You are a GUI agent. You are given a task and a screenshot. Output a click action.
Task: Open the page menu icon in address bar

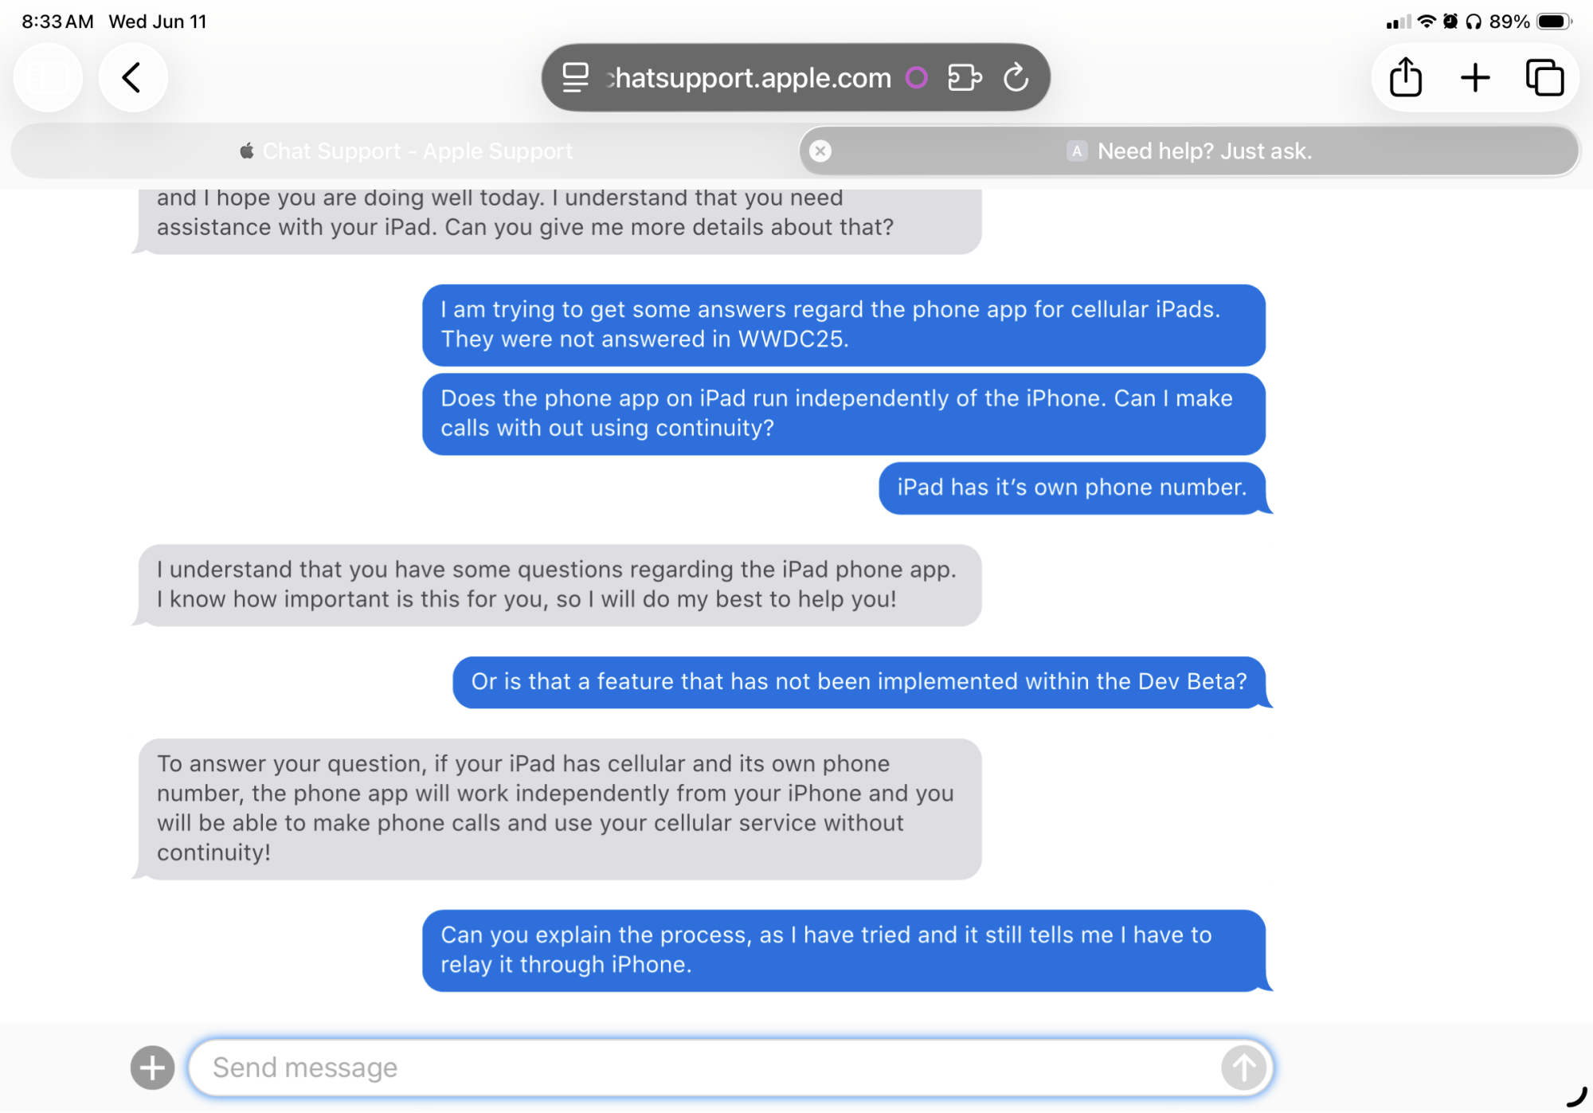(575, 78)
